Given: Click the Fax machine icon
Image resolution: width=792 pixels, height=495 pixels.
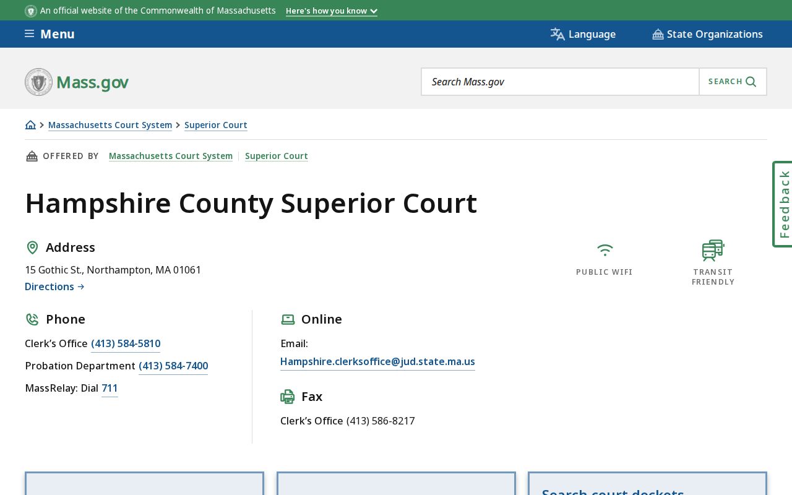Looking at the screenshot, I should point(288,397).
